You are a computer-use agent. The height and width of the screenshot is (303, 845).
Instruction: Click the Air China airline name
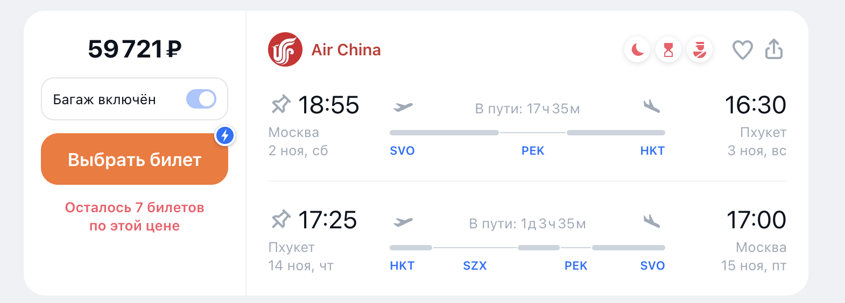pos(346,50)
